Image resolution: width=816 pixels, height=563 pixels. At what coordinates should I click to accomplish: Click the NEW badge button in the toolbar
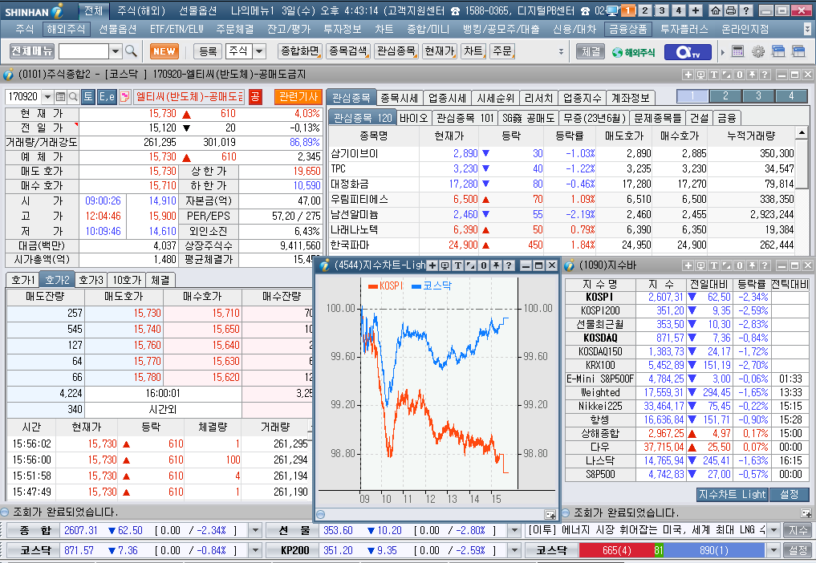click(x=164, y=51)
